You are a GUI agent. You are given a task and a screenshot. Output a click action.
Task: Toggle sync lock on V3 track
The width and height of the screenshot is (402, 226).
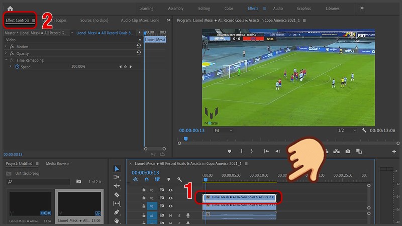tap(162, 190)
